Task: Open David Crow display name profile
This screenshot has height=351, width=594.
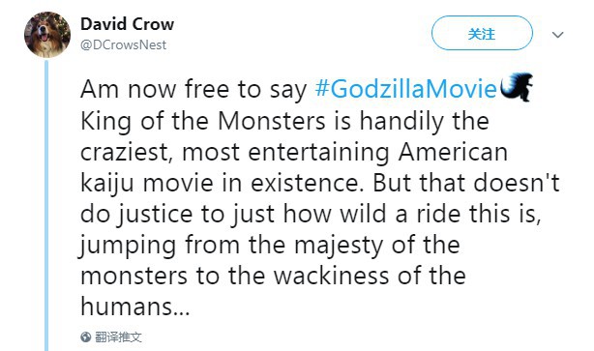Action: [128, 24]
